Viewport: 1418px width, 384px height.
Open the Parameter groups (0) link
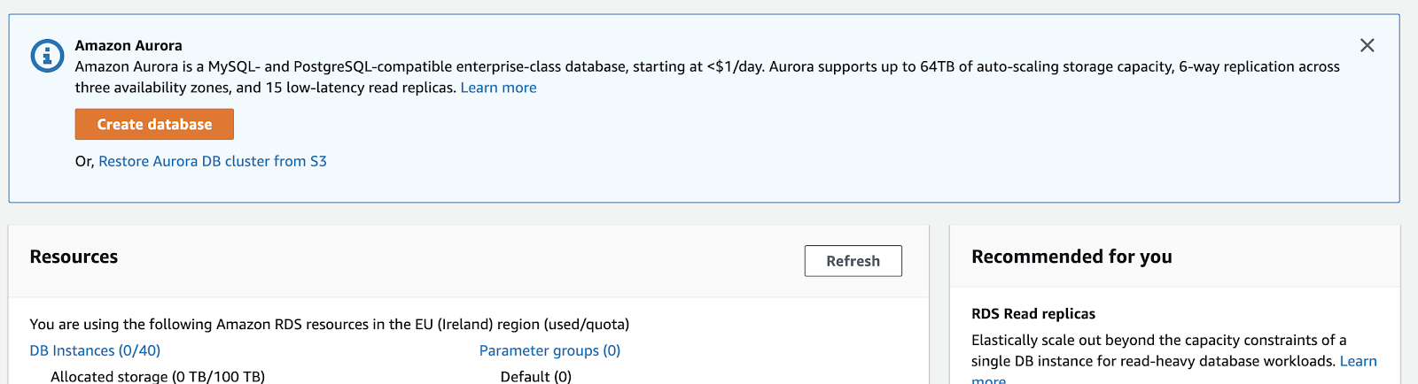point(549,350)
